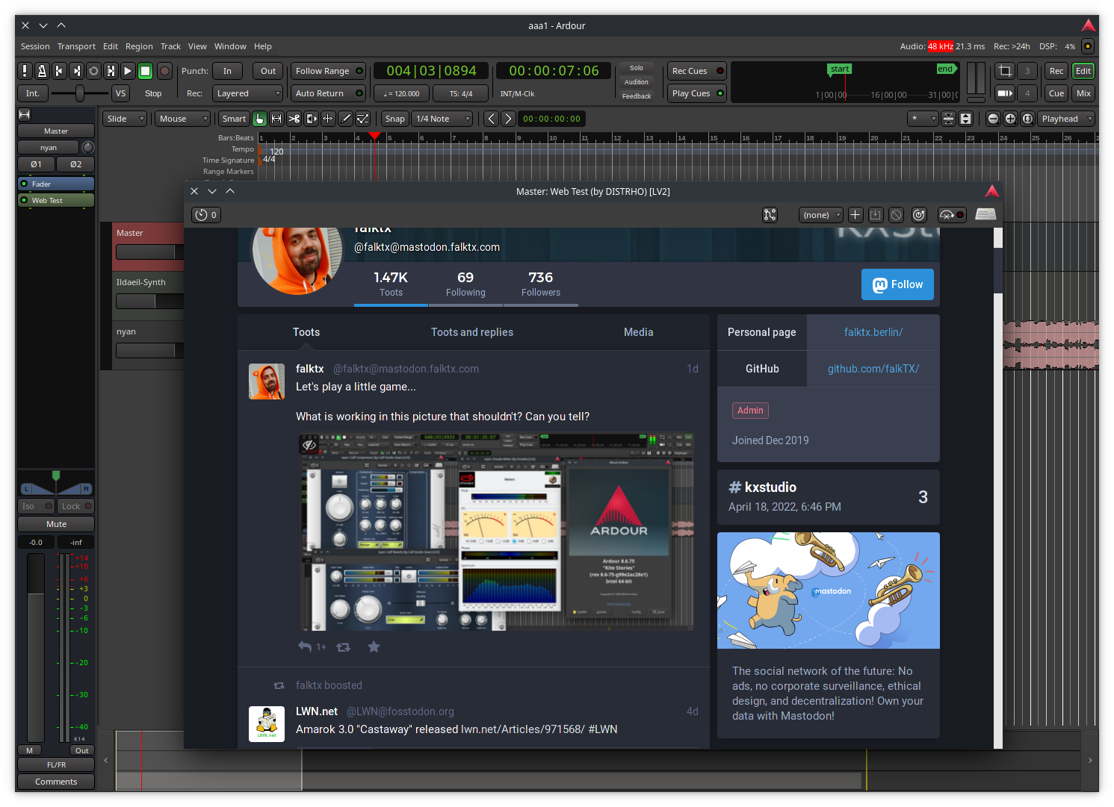
Task: Toggle Follow Range
Action: point(328,71)
